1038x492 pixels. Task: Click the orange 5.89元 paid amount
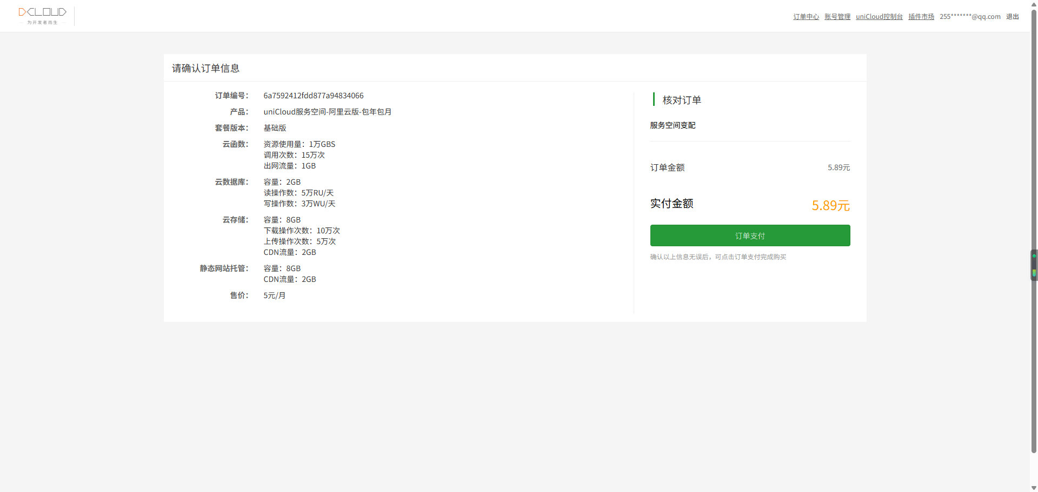pos(831,205)
